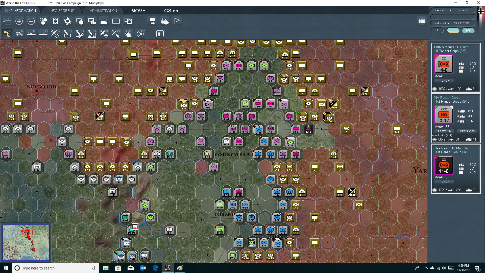
Task: Click the clear weather indicator pill
Action: click(x=453, y=30)
